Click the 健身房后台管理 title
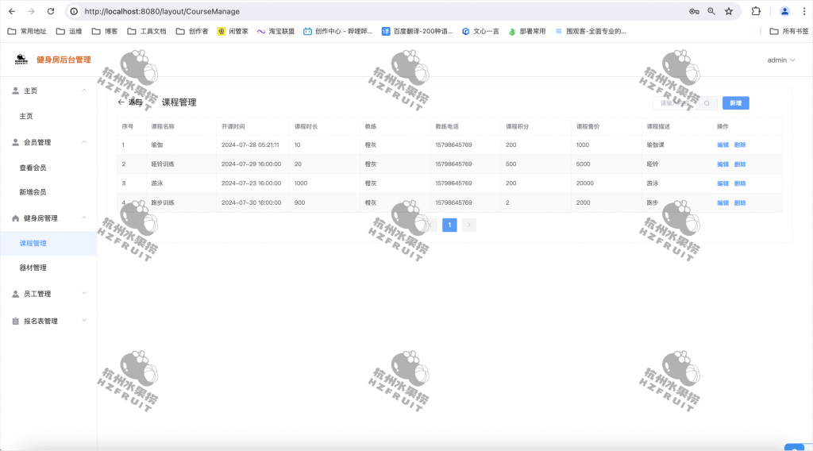The image size is (813, 451). tap(64, 60)
